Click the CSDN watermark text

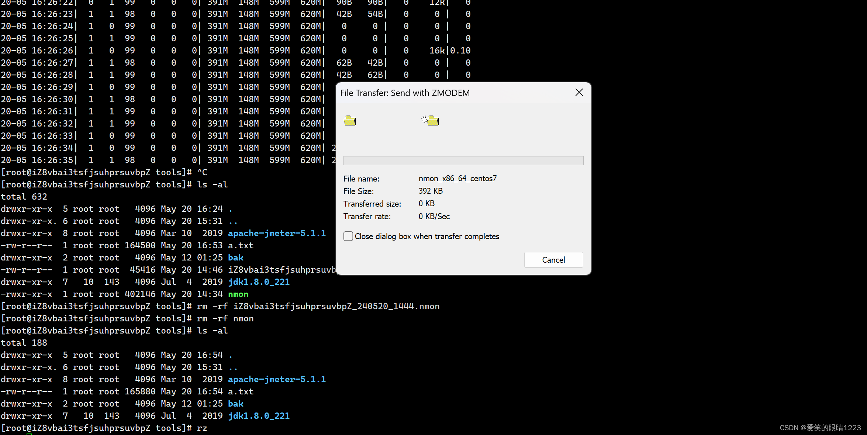[x=820, y=428]
